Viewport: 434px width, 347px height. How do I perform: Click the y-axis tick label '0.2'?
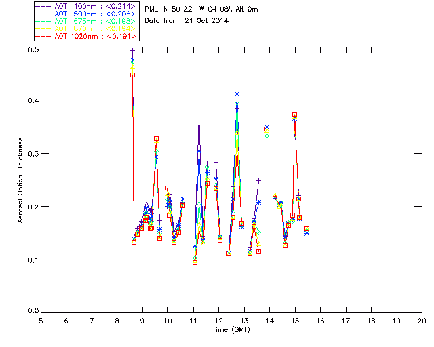[x=33, y=207]
